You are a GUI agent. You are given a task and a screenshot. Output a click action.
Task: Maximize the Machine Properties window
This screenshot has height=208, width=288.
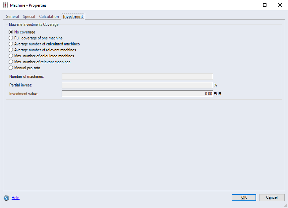point(265,5)
